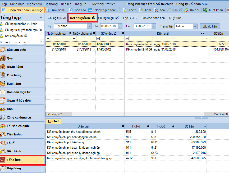This screenshot has width=229, height=173.
Task: Pin the Ngày chứng từ column
Action: click(94, 34)
